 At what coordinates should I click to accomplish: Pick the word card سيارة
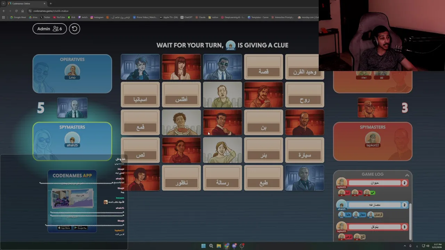(305, 150)
